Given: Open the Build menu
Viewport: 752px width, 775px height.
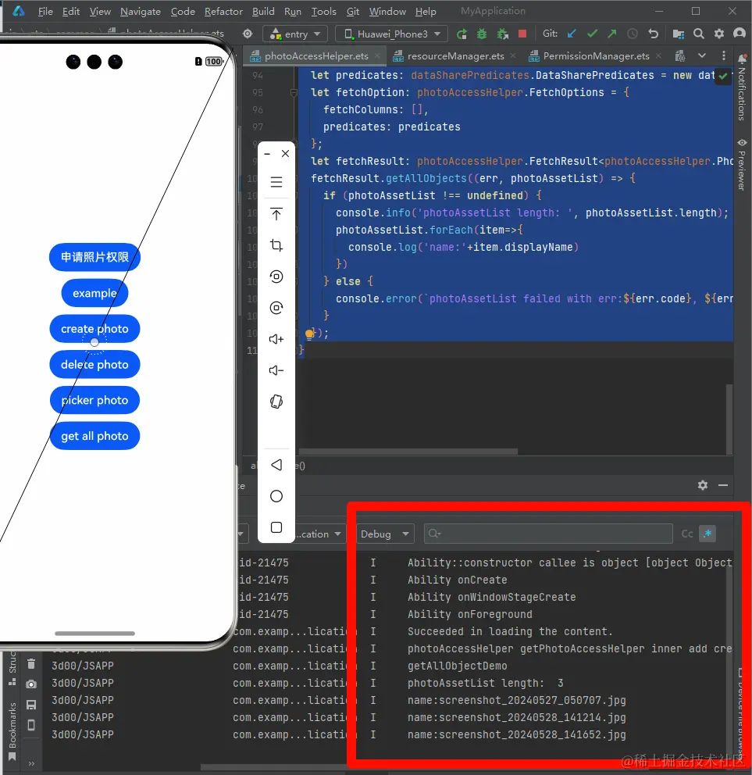Looking at the screenshot, I should 263,12.
